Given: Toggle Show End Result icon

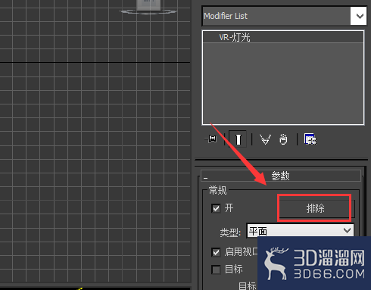Looking at the screenshot, I should [238, 139].
